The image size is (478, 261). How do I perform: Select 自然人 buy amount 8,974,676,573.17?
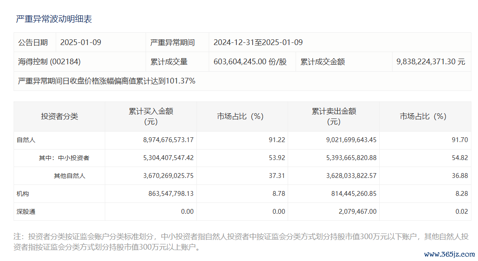tap(162, 140)
